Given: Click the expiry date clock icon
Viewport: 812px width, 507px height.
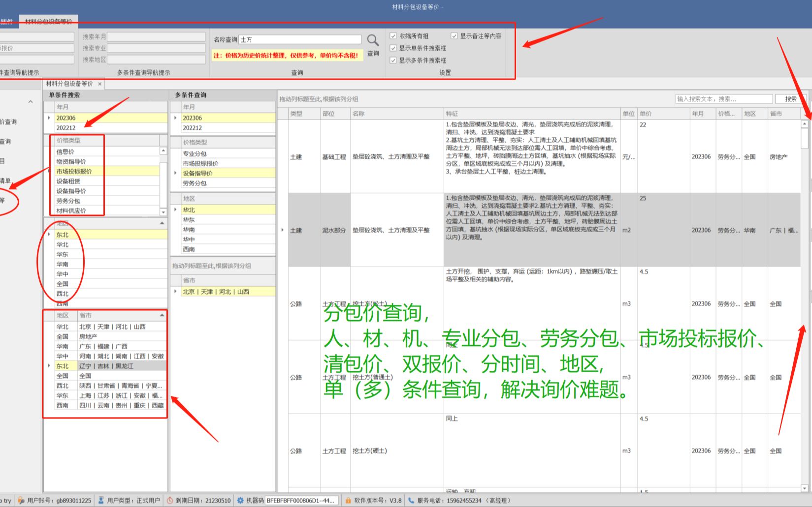Looking at the screenshot, I should 170,501.
